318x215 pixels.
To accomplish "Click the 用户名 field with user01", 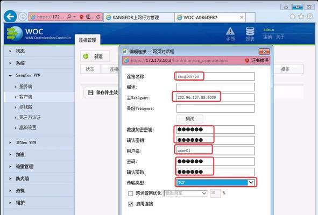I will coord(215,150).
